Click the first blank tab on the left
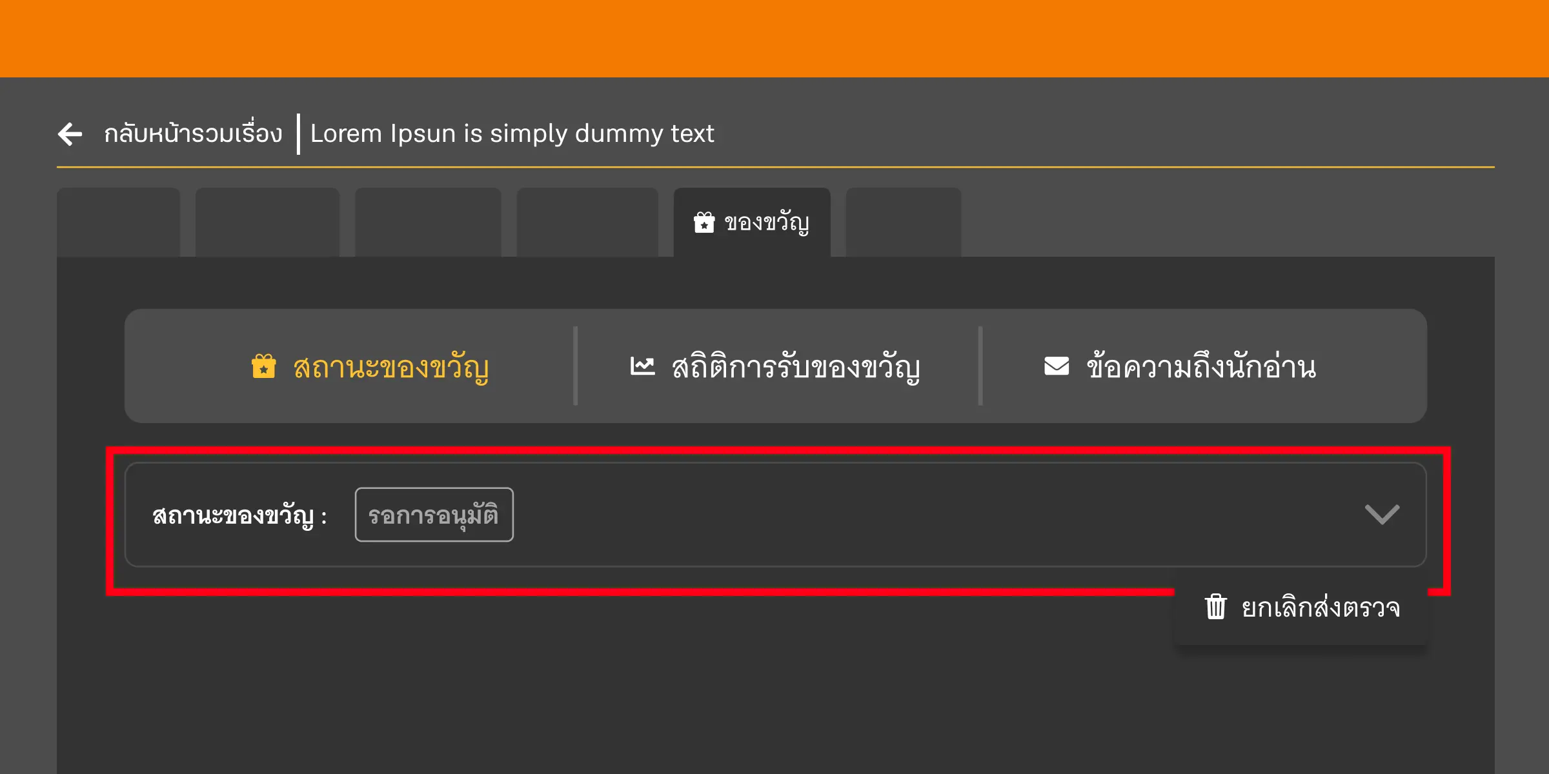The image size is (1549, 774). [x=119, y=221]
